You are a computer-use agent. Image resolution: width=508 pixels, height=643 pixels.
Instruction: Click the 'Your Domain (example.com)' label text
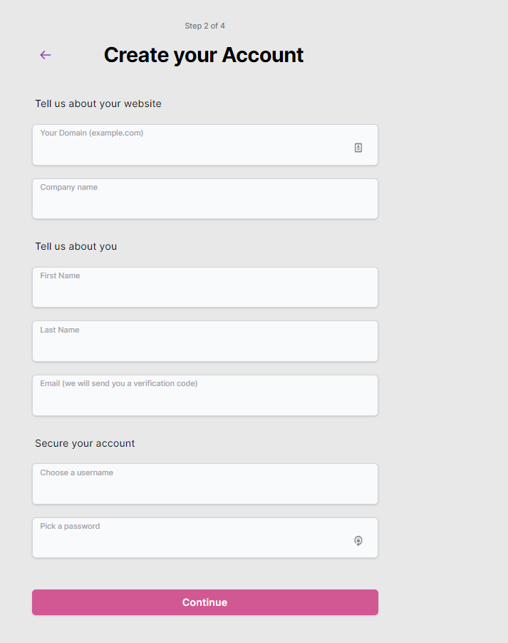click(x=92, y=133)
